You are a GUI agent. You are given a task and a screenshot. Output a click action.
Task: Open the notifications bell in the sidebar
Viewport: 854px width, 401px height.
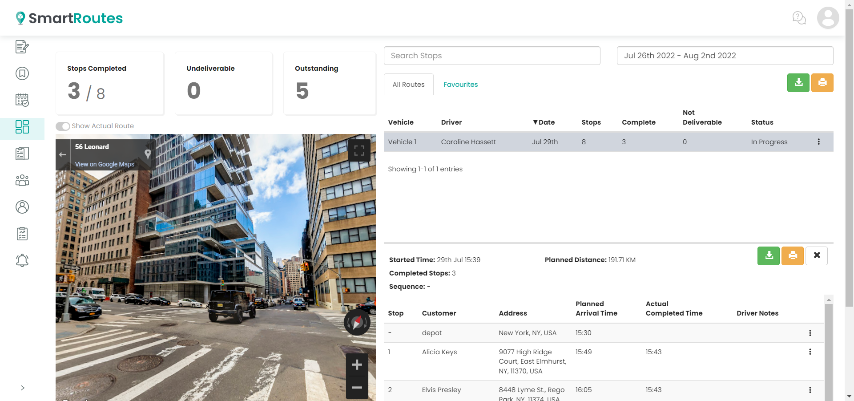point(22,260)
